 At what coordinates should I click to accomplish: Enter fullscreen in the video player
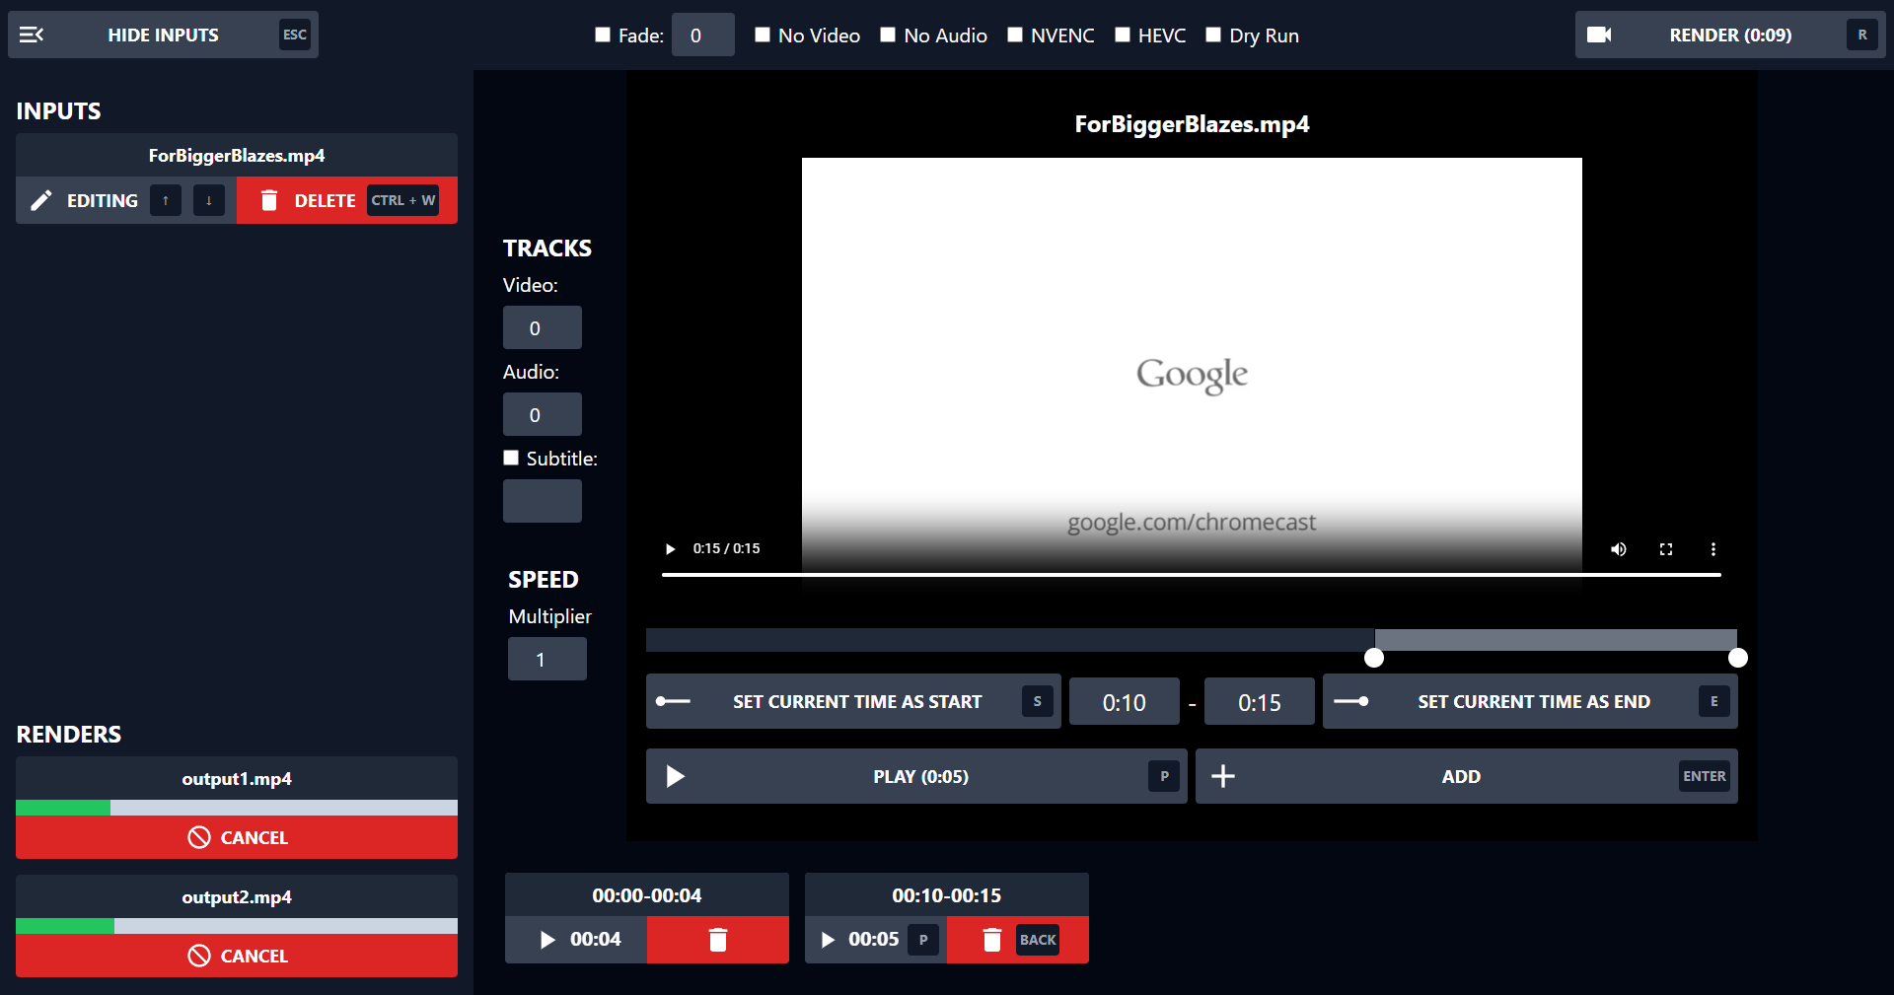(1666, 549)
